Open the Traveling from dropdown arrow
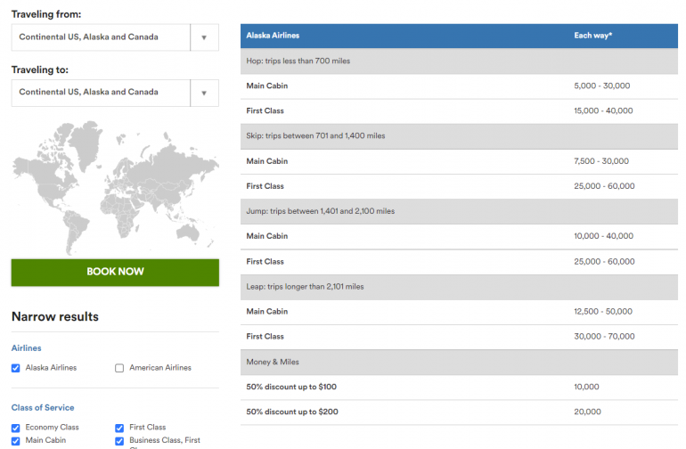The image size is (686, 449). pyautogui.click(x=204, y=37)
